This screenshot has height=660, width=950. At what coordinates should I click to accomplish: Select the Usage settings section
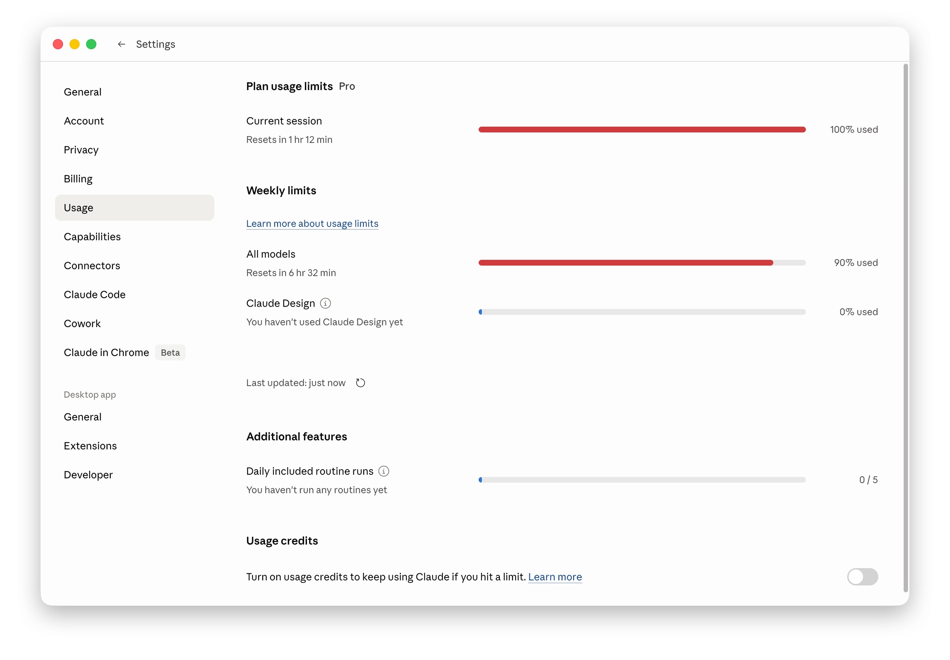(134, 208)
